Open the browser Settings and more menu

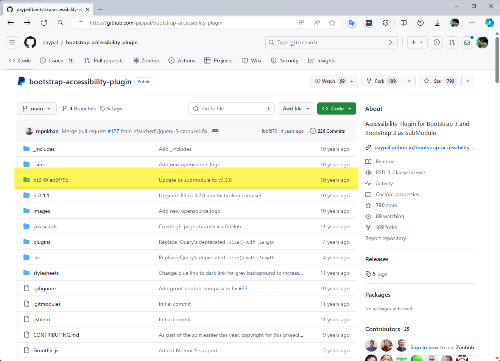[472, 23]
